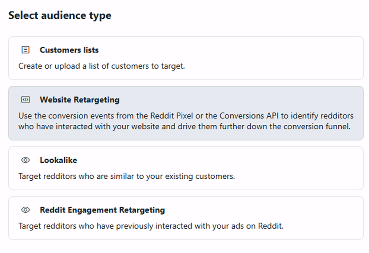Screen dimensions: 369x253
Task: Click the Reddit Engagement Retargeting eye icon
Action: [26, 210]
